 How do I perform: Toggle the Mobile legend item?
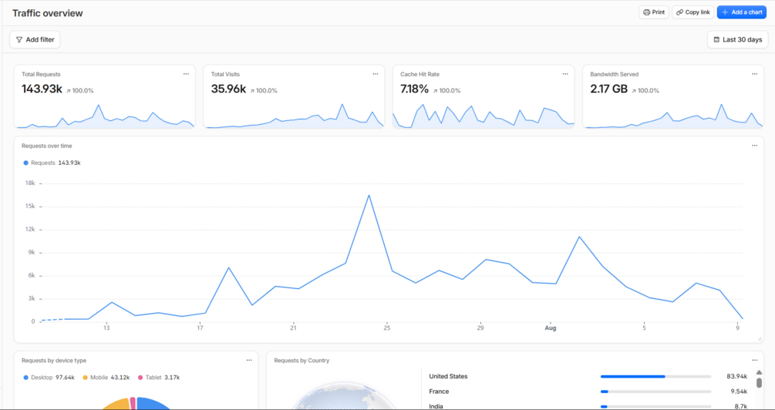[106, 378]
